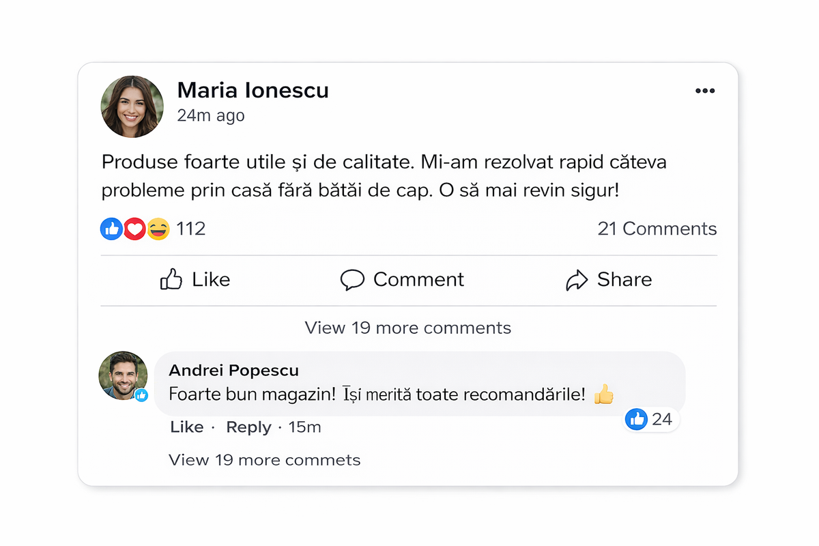Click the 112 reactions count
The height and width of the screenshot is (546, 819).
pos(191,228)
